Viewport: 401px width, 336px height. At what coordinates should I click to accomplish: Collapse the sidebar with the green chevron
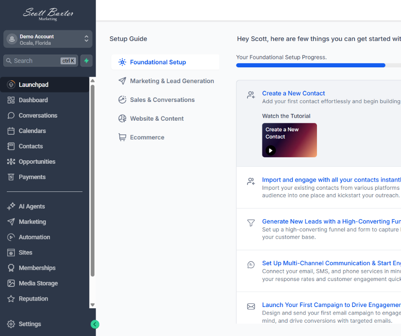tap(95, 324)
